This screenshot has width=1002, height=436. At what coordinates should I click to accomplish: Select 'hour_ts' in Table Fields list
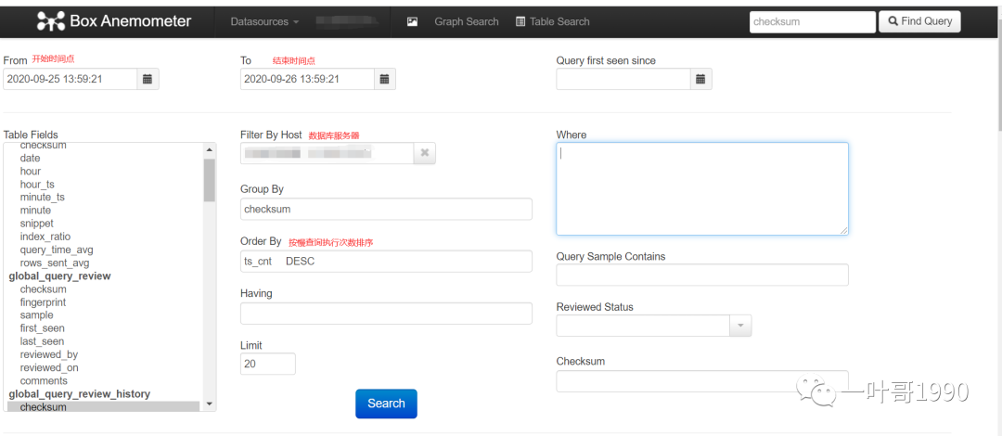coord(37,184)
